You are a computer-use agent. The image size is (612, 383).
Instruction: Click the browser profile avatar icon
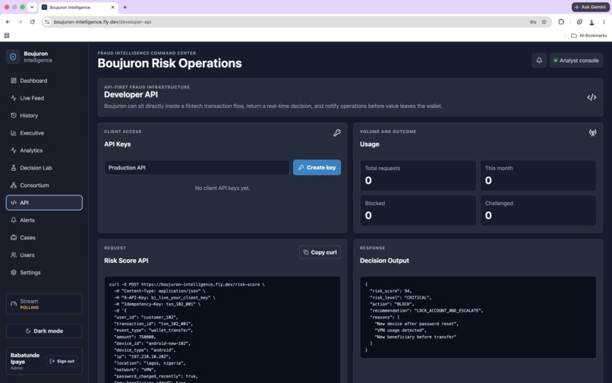(591, 22)
